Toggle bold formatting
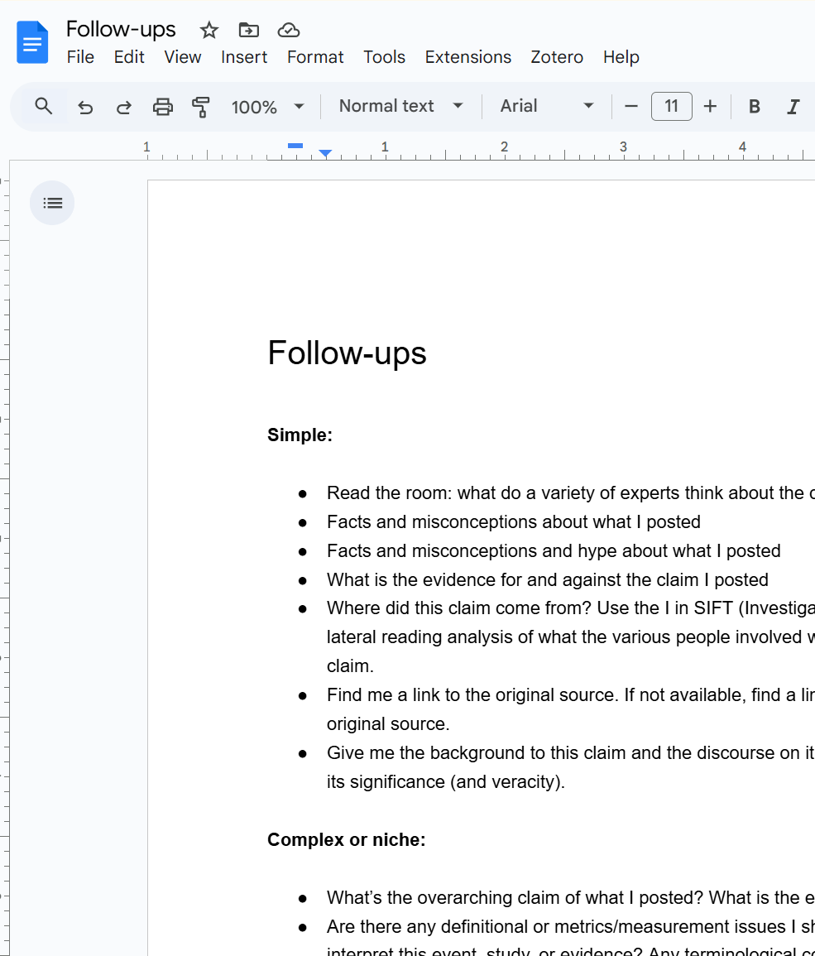The image size is (815, 956). (754, 106)
